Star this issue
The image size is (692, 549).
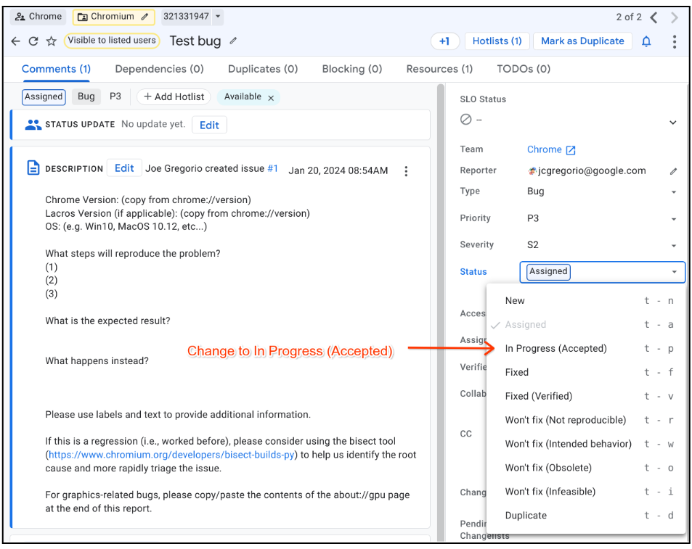tap(52, 41)
